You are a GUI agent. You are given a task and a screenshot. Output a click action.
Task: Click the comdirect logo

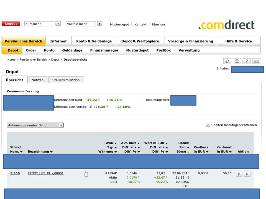point(226,25)
